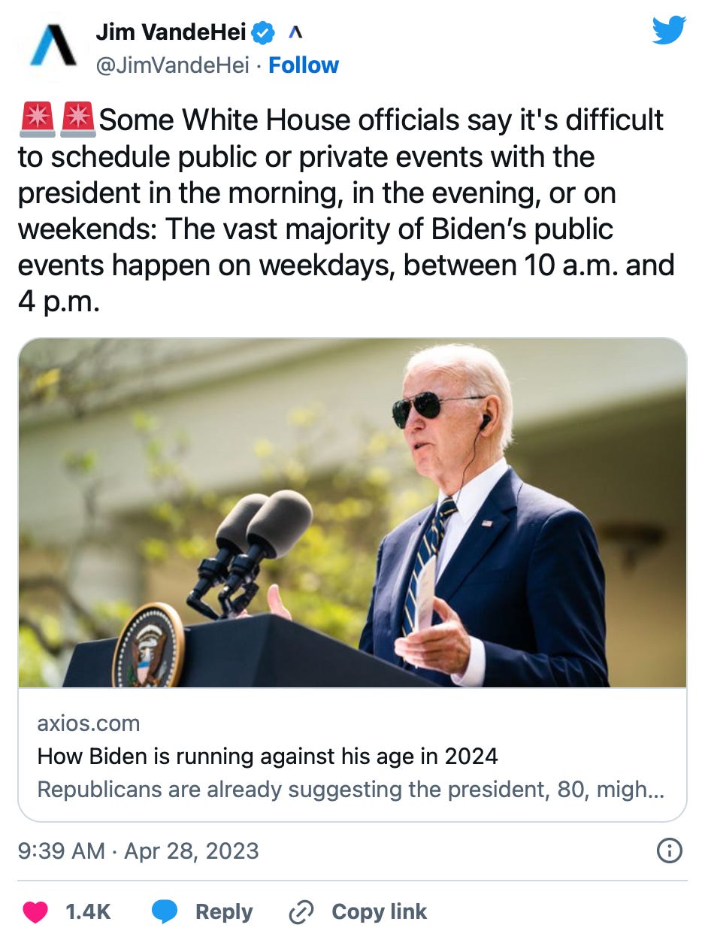Open the Jim VandeHei display name
This screenshot has height=940, width=705.
tap(171, 32)
